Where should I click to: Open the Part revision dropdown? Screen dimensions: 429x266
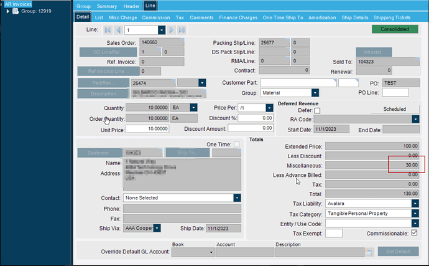click(x=202, y=83)
